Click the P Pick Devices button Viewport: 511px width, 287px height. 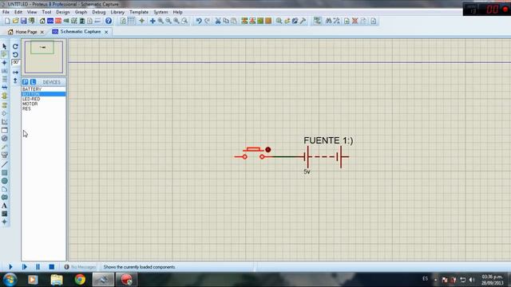click(x=25, y=82)
